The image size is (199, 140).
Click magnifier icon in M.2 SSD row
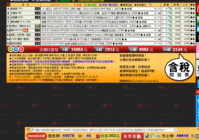pos(159,22)
